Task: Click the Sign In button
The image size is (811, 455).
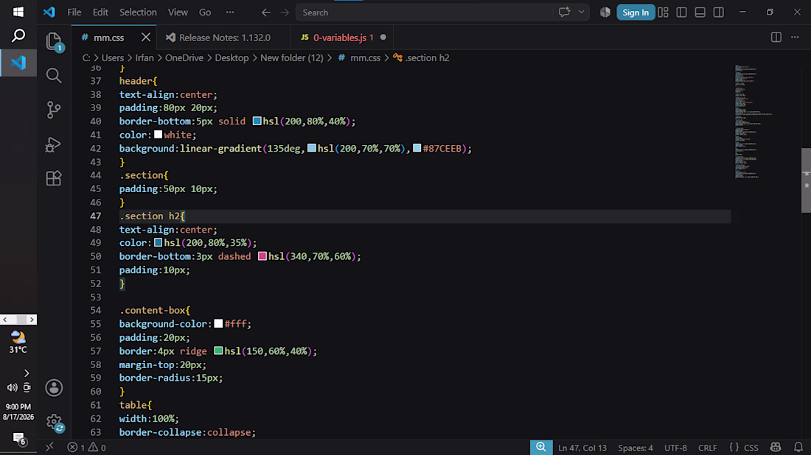Action: (636, 13)
